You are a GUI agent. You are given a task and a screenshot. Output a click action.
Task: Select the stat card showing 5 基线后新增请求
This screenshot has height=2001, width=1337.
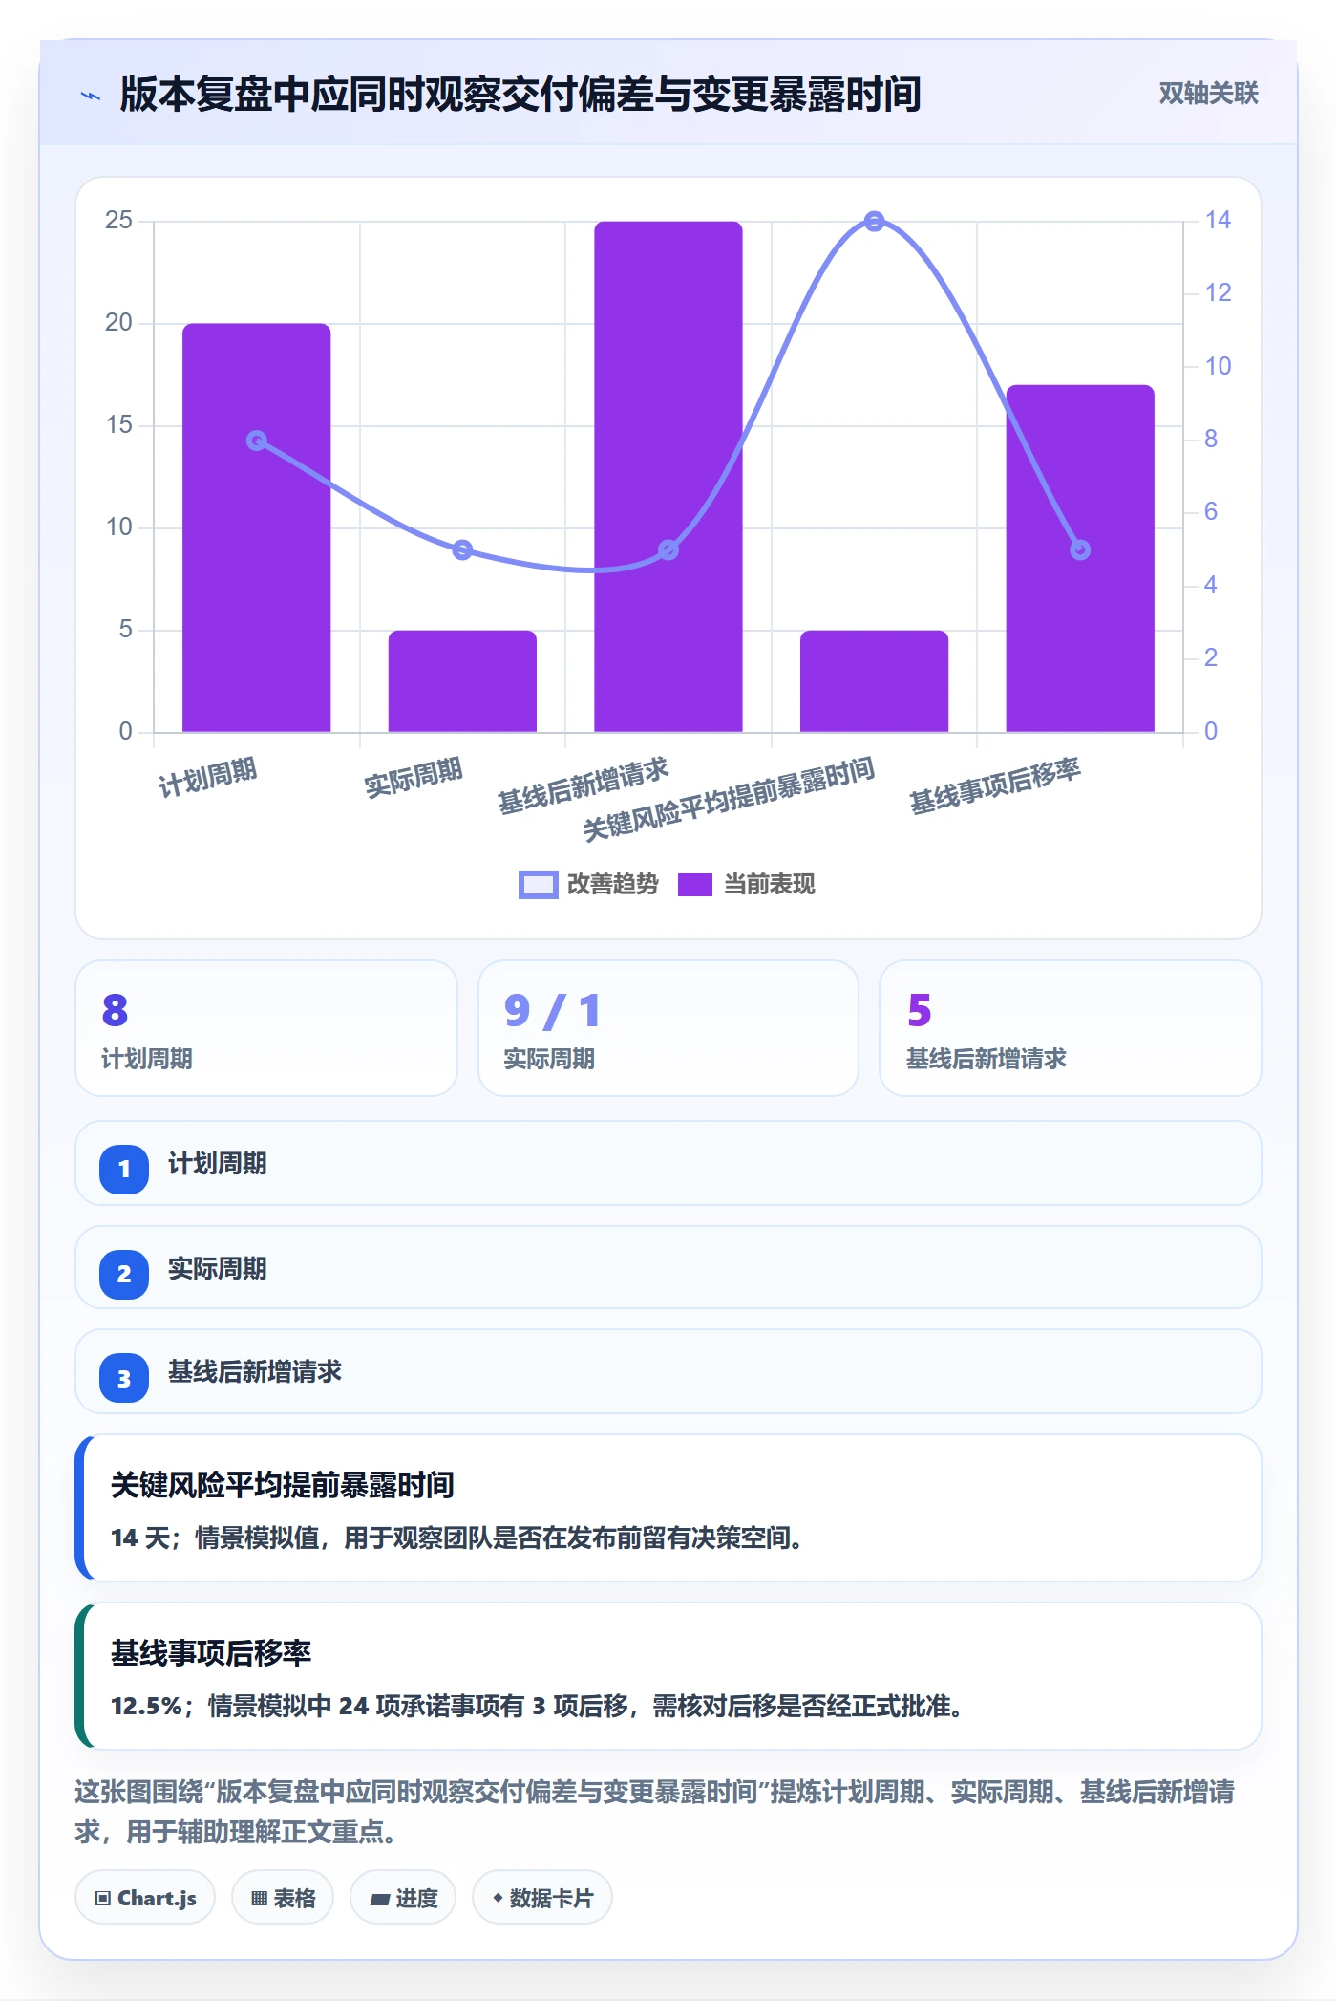point(1070,1028)
